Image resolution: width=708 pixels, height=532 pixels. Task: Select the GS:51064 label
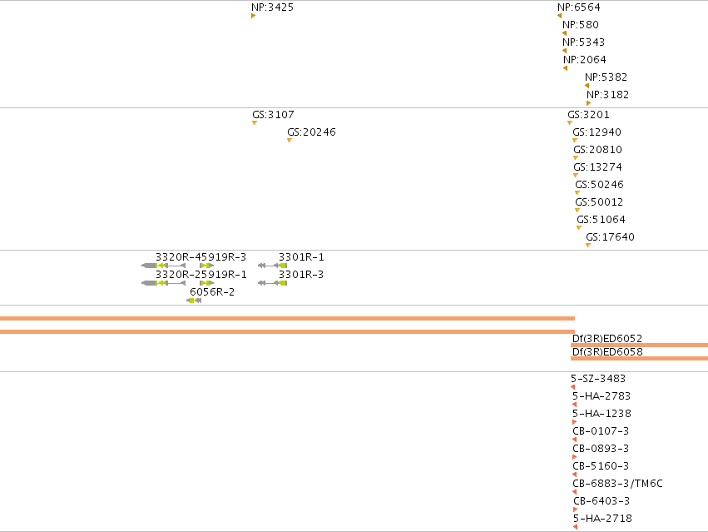click(601, 220)
